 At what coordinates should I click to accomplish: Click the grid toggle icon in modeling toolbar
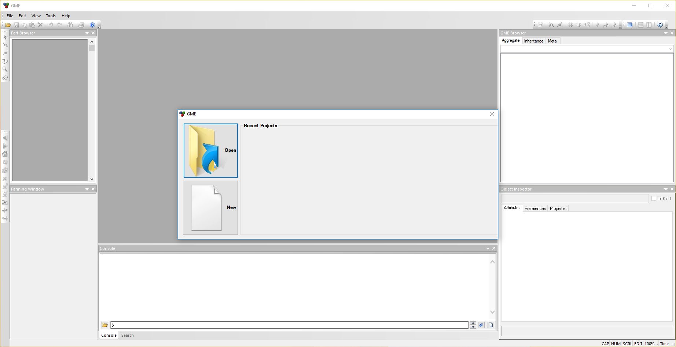pos(570,25)
